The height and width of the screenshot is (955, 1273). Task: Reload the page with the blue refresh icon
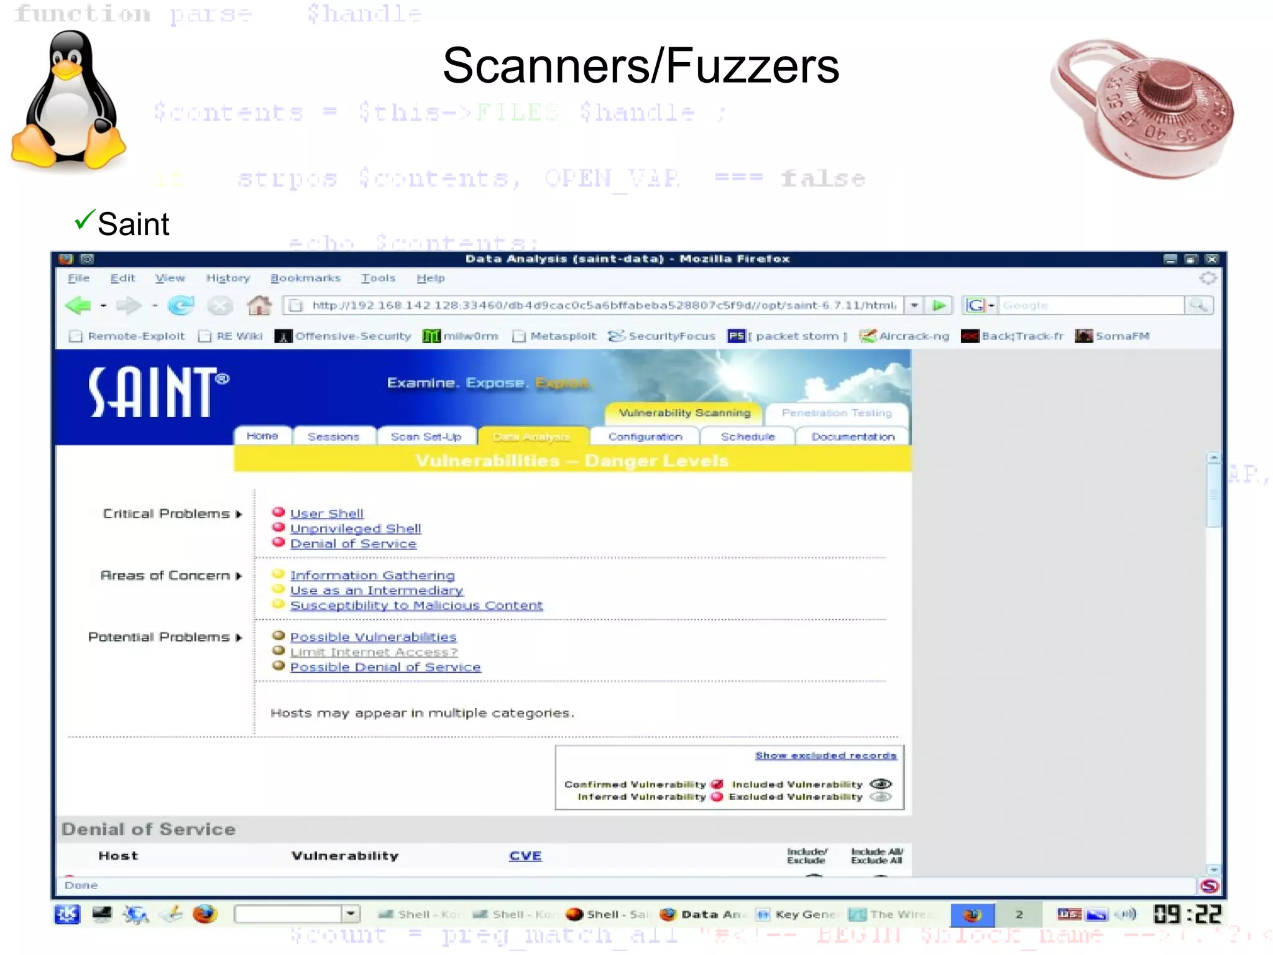(181, 305)
